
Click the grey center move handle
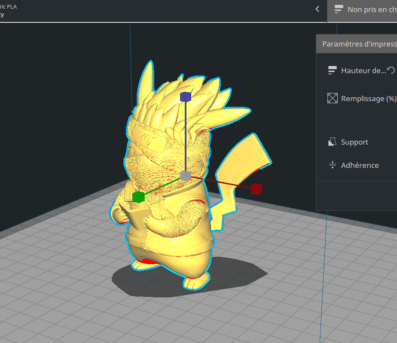(x=186, y=176)
